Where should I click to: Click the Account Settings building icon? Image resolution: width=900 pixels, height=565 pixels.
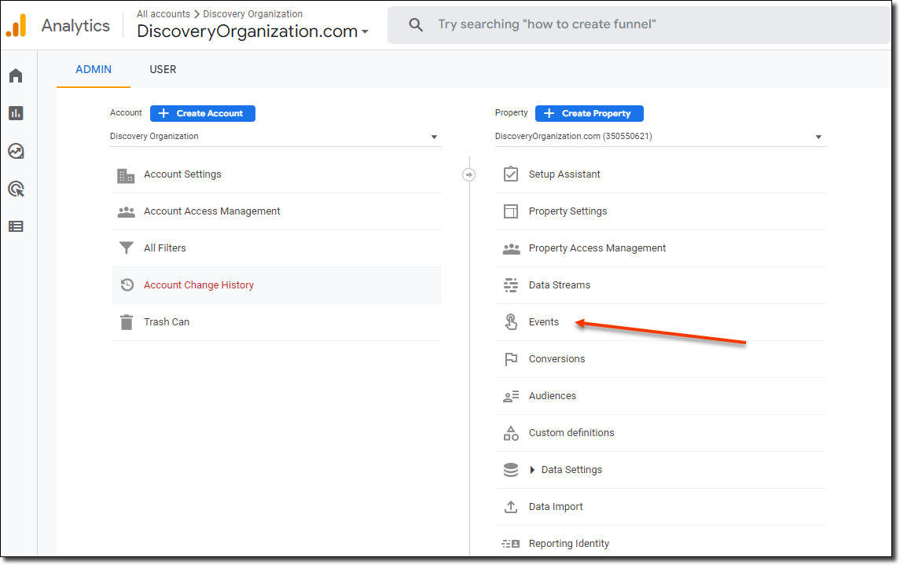[126, 175]
